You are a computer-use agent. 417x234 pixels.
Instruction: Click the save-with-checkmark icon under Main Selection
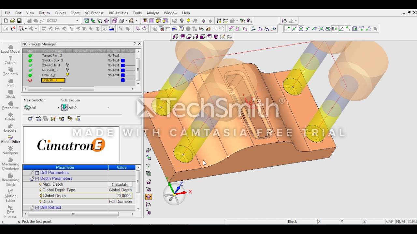[x=53, y=119]
